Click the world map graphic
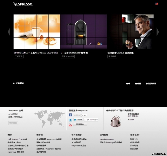This screenshot has width=167, height=156. pos(50,119)
